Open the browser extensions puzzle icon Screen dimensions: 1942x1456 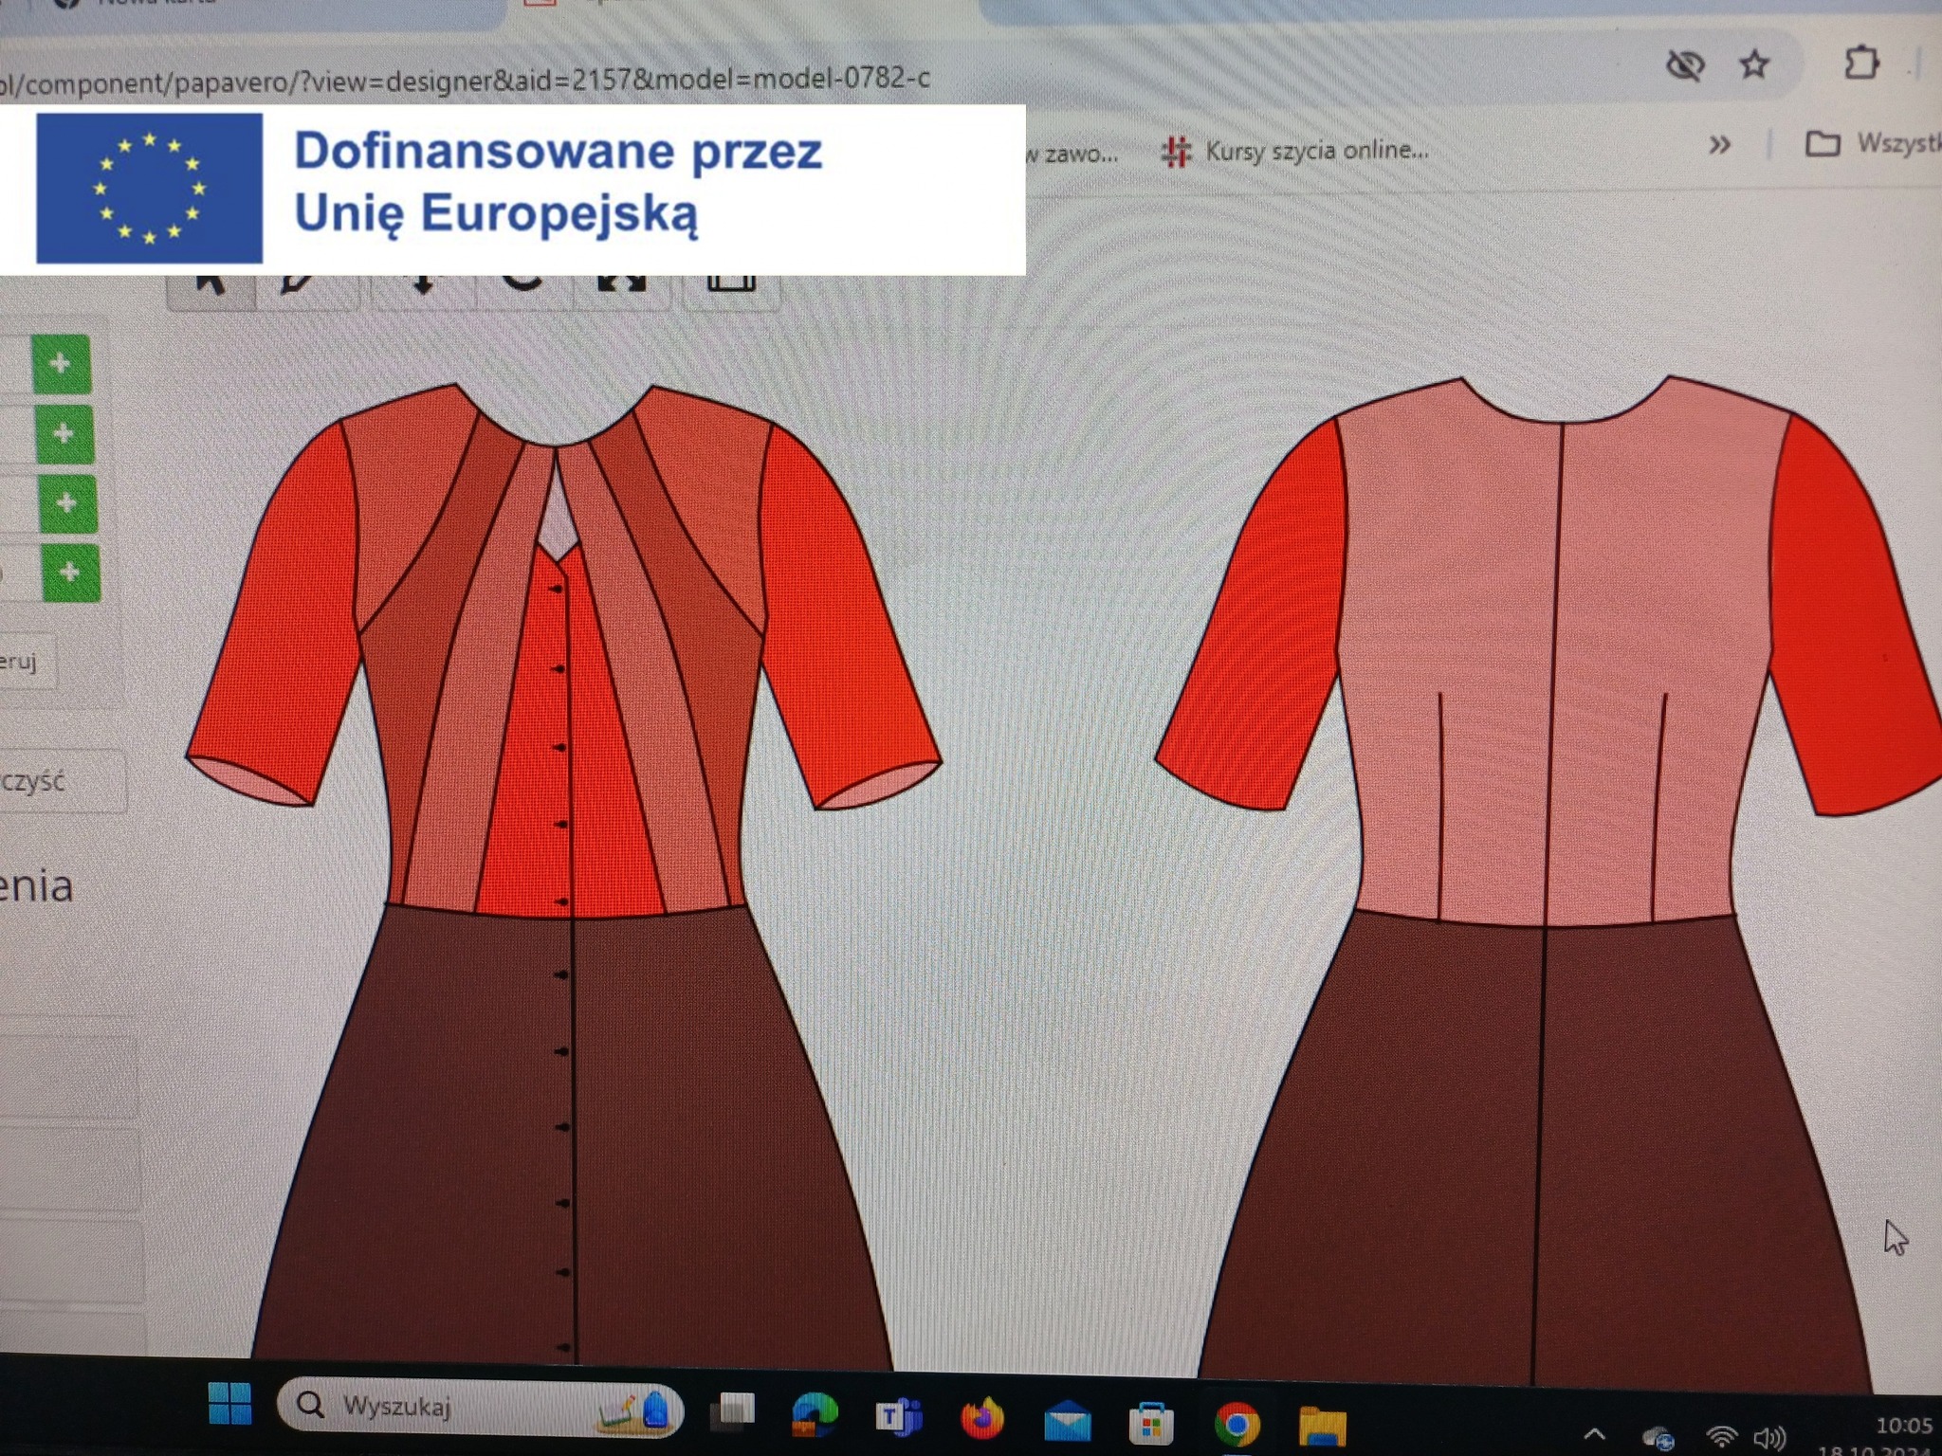tap(1860, 64)
